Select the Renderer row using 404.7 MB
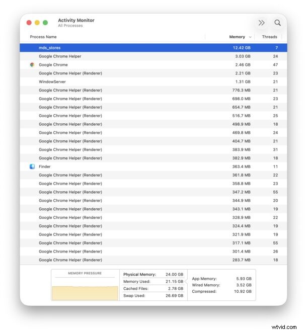Screen dimensions: 307x332 click(x=153, y=141)
